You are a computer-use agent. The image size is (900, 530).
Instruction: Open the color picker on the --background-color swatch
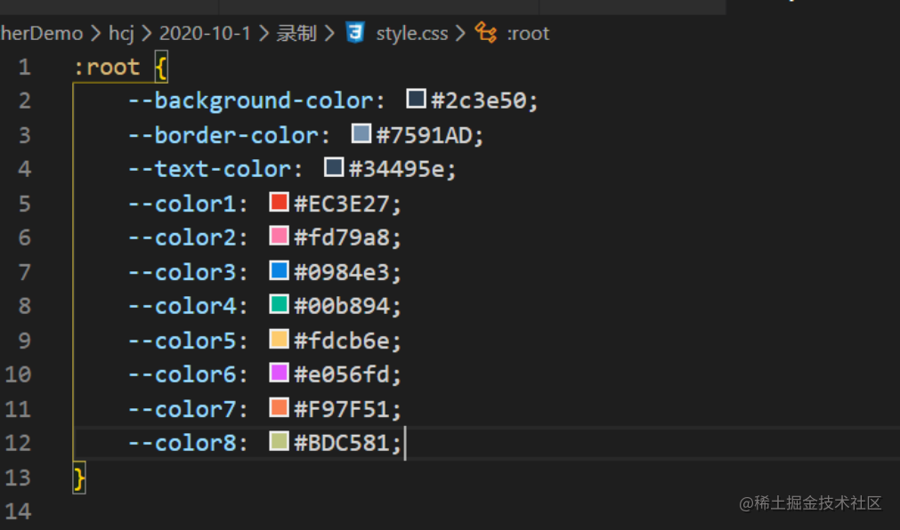coord(415,100)
